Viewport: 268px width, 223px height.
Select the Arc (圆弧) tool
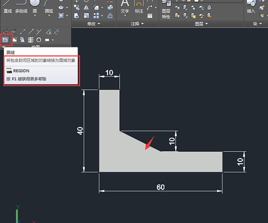click(x=48, y=4)
